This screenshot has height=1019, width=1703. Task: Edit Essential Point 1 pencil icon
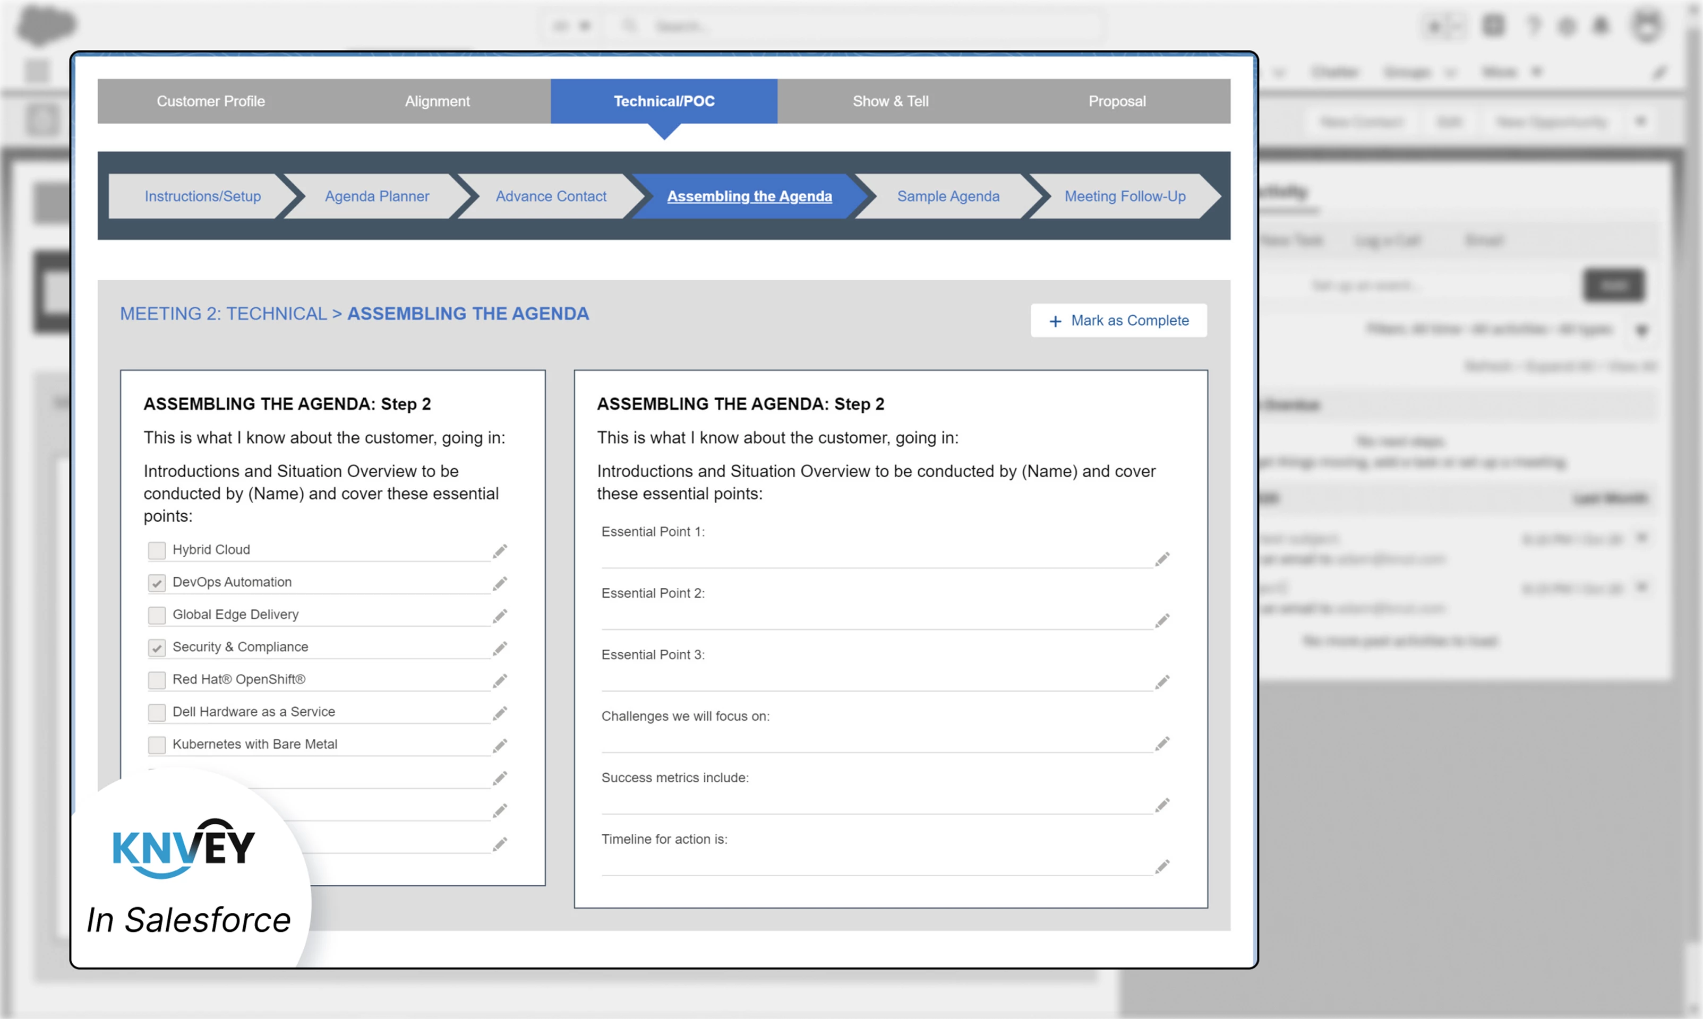tap(1162, 559)
